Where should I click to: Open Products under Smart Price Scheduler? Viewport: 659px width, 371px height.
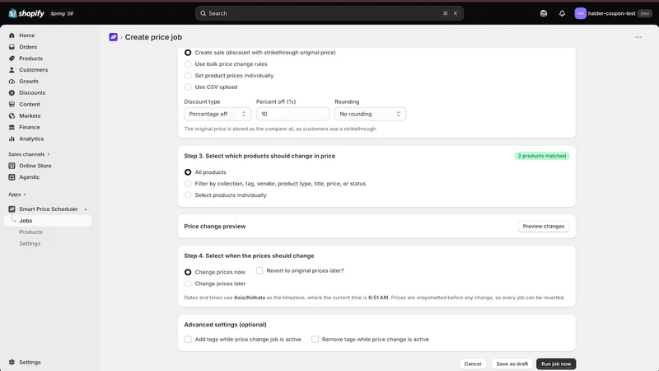coord(30,232)
